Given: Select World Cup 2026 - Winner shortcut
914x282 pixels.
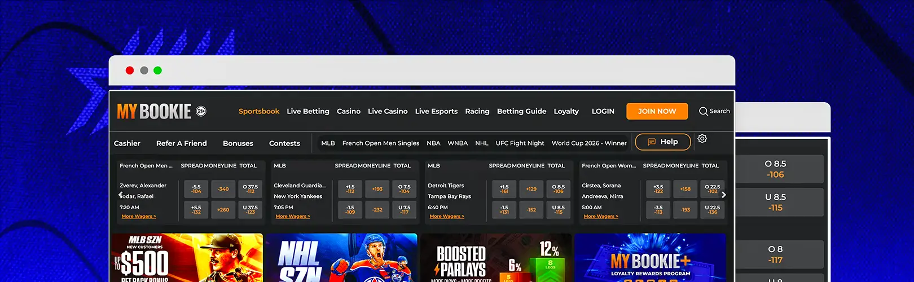Looking at the screenshot, I should pyautogui.click(x=589, y=143).
